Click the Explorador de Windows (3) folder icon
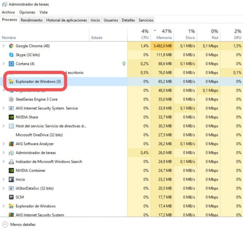The image size is (243, 232). pos(11,82)
